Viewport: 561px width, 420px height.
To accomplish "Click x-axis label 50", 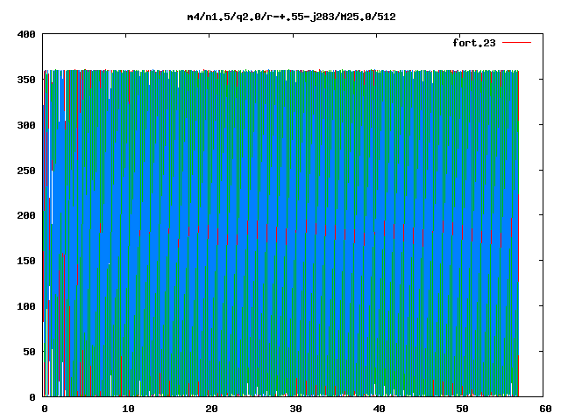I will [462, 409].
